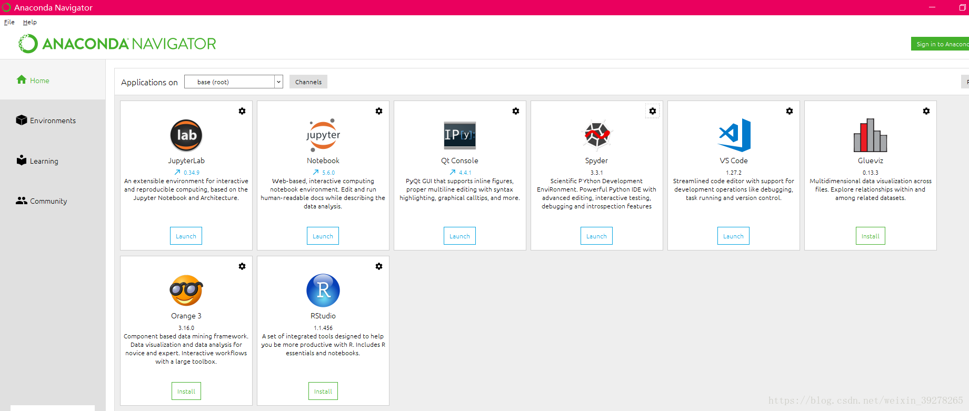Open Glueviz settings gear
This screenshot has height=411, width=969.
(926, 111)
